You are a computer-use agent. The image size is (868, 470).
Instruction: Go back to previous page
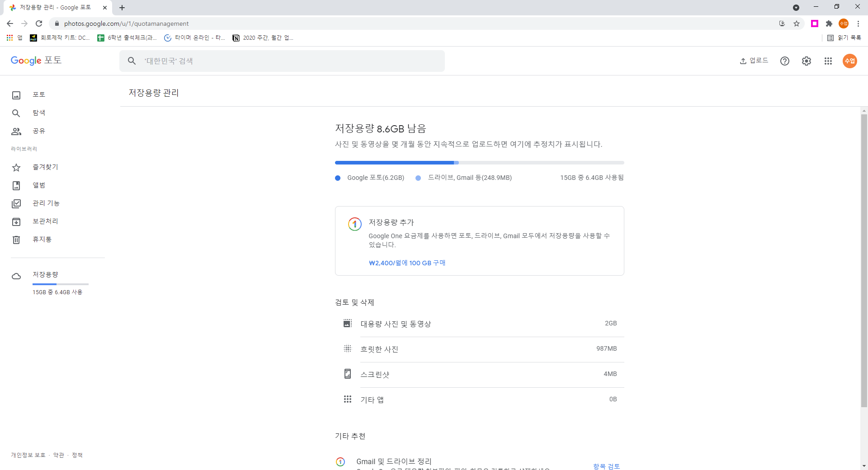[x=10, y=23]
